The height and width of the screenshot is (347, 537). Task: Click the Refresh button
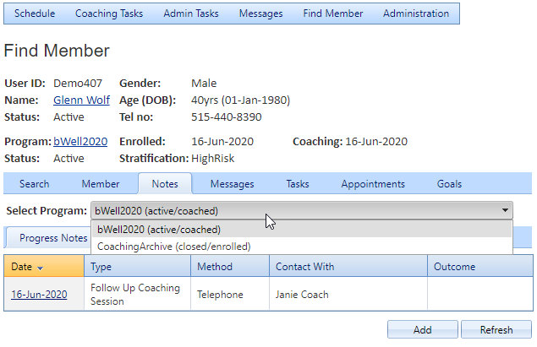496,329
